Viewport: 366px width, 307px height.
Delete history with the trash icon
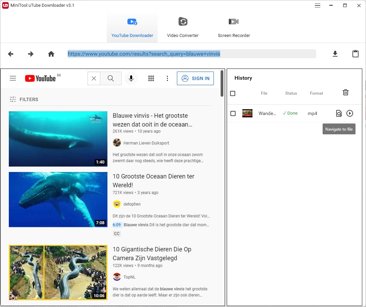[345, 92]
